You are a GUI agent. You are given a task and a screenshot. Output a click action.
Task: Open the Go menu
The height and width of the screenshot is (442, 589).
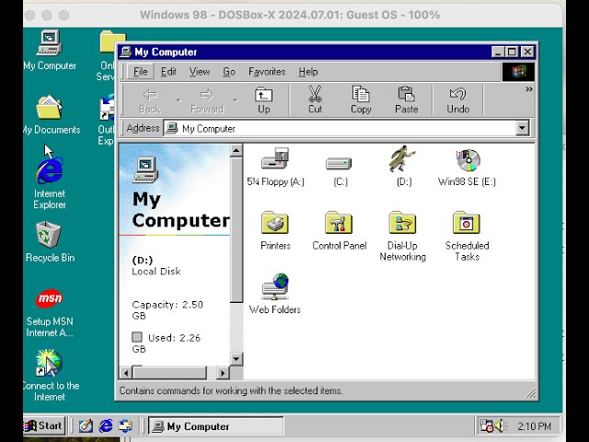pos(229,72)
